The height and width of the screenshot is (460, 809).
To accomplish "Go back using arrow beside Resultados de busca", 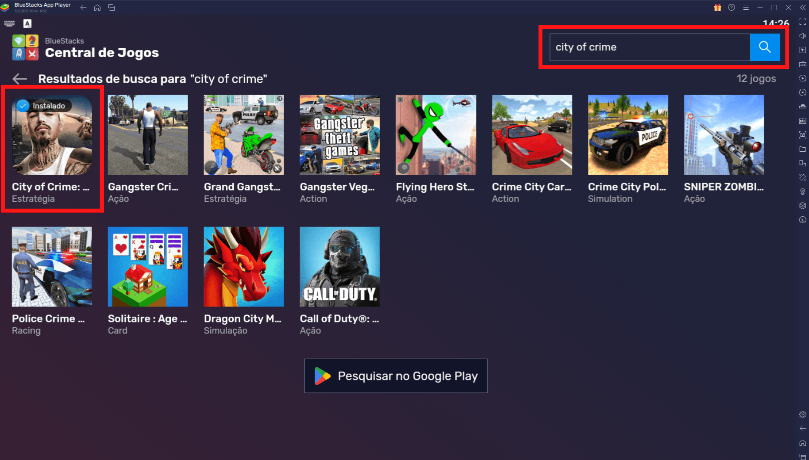I will (20, 79).
